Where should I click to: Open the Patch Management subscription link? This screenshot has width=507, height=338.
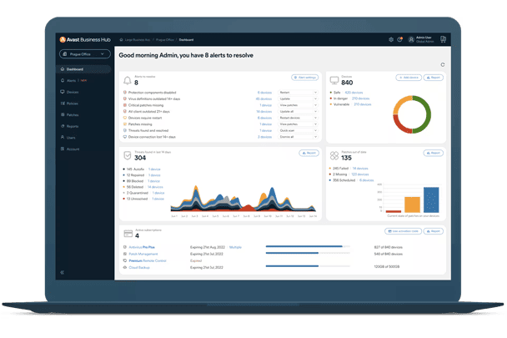tap(143, 255)
